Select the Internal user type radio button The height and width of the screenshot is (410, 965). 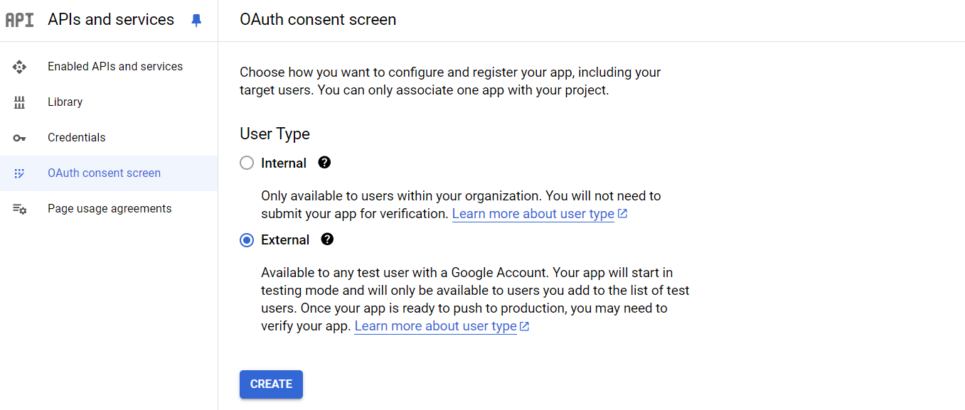pyautogui.click(x=246, y=162)
